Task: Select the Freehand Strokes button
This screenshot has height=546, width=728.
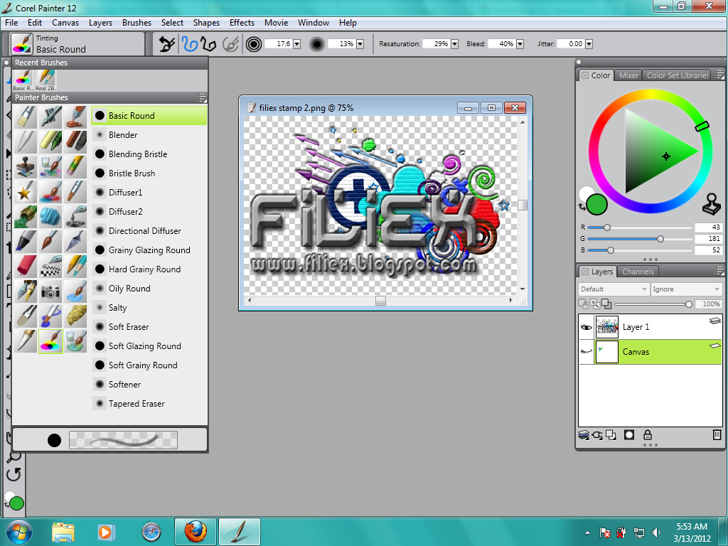Action: tap(189, 44)
